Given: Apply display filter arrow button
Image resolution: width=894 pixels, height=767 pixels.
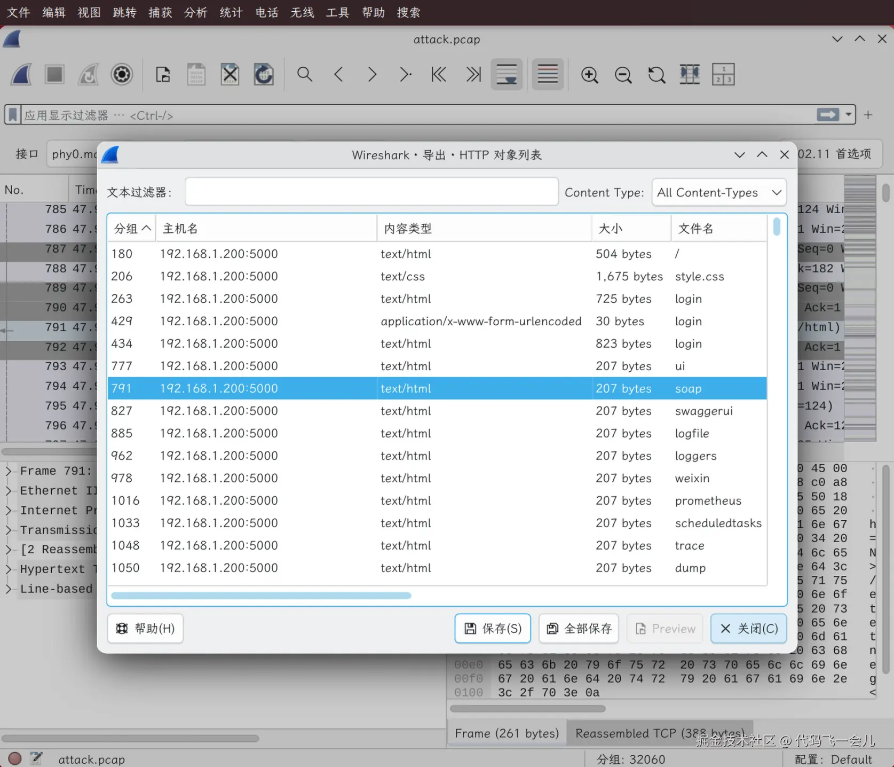Looking at the screenshot, I should click(x=828, y=114).
